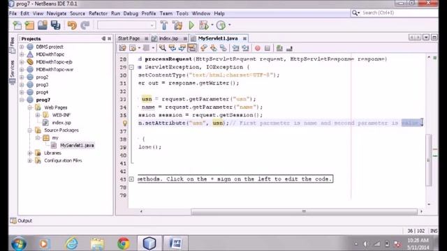447x251 pixels.
Task: Close the MyServlet1.java tab
Action: tap(244, 38)
